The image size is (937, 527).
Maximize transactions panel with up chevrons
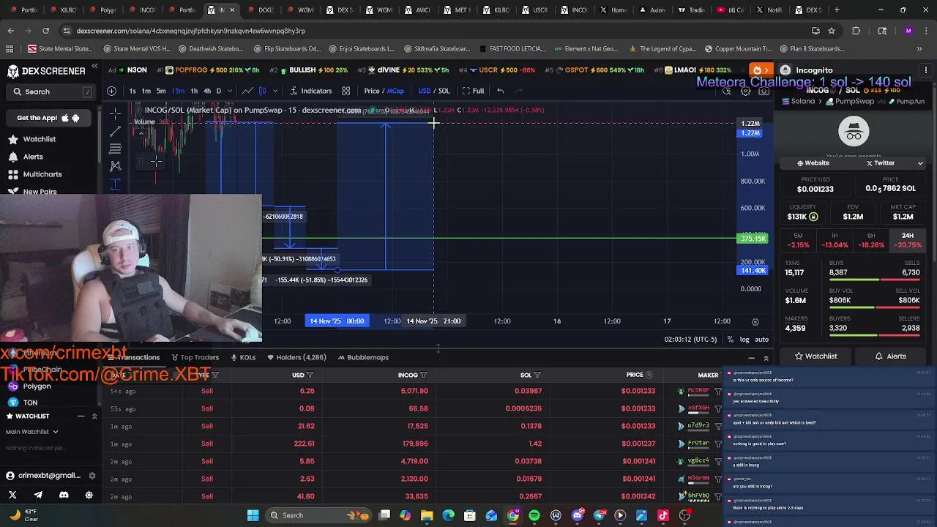click(766, 358)
